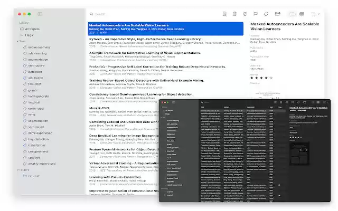This screenshot has width=338, height=211.
Task: Click tag icon beside unsupervised
Action: pyautogui.click(x=25, y=151)
